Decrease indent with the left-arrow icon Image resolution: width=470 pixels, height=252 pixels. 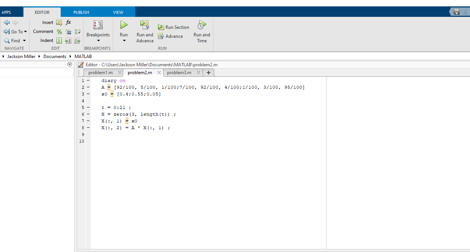pos(77,40)
